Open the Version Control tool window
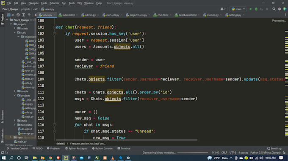The width and height of the screenshot is (288, 161). pyautogui.click(x=17, y=148)
